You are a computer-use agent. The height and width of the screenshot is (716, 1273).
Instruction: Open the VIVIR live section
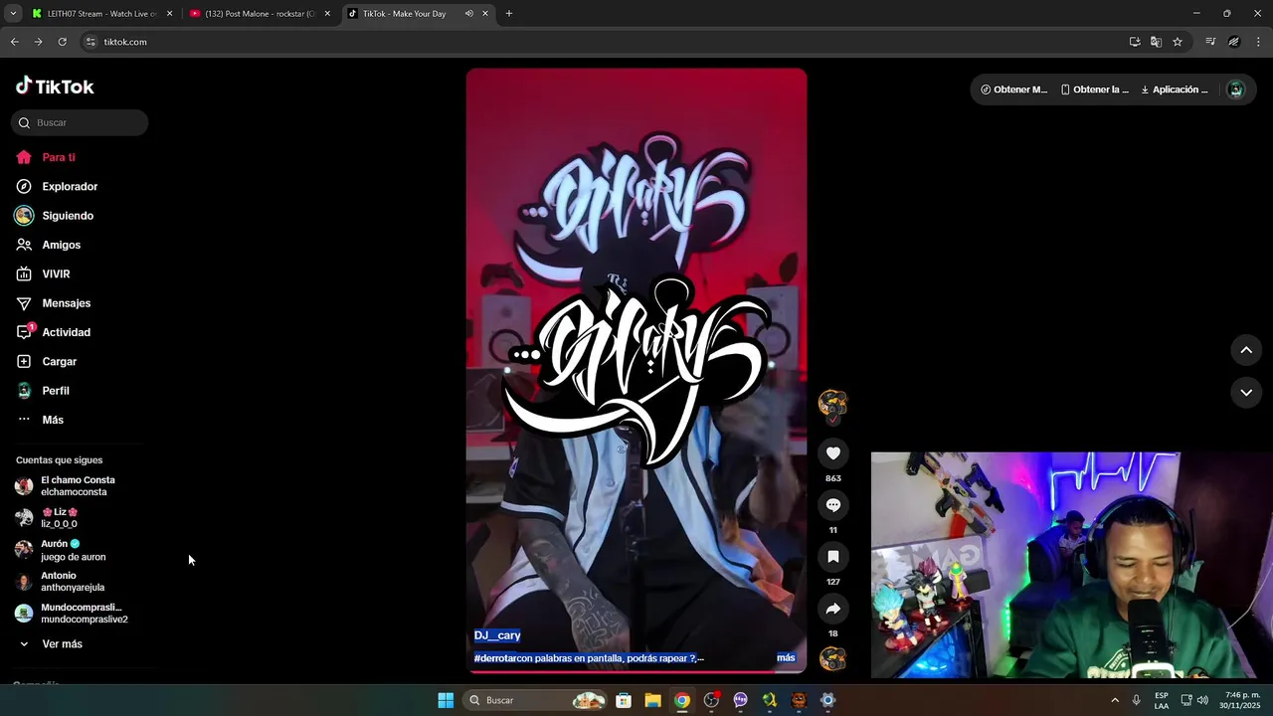(x=56, y=273)
